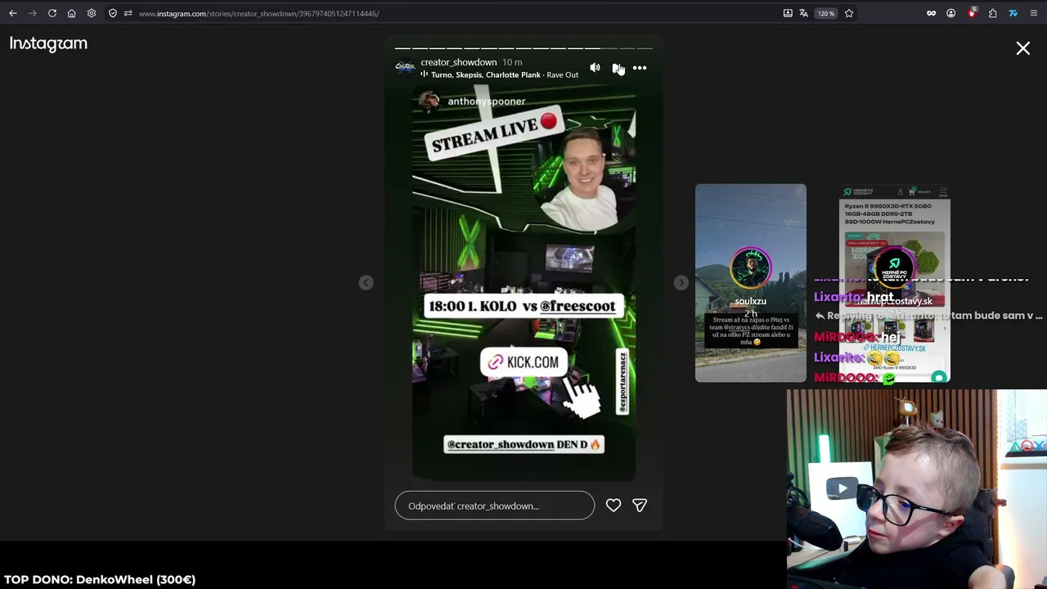Click the Instagram stories URL address bar
This screenshot has height=589, width=1047.
(x=258, y=13)
